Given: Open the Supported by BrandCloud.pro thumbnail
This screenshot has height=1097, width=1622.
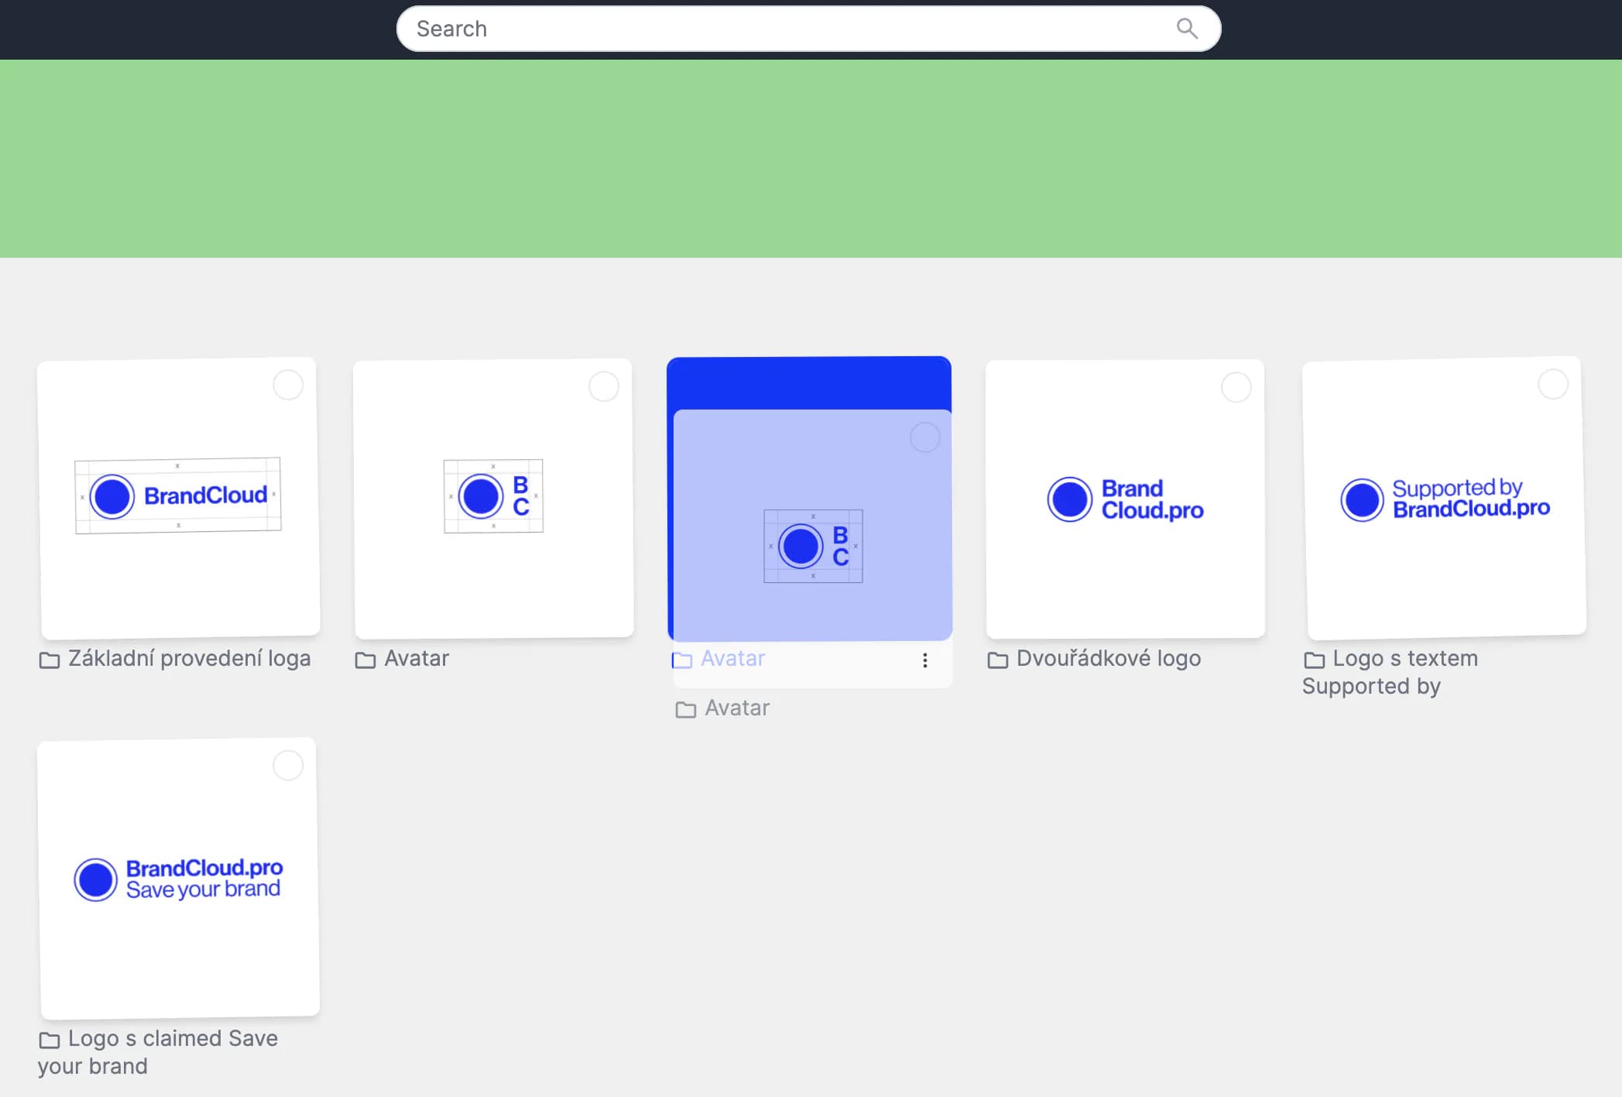Looking at the screenshot, I should pyautogui.click(x=1445, y=498).
